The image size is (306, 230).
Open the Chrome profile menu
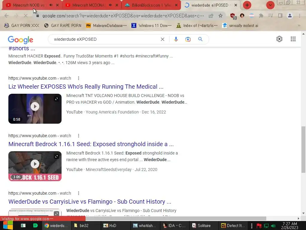click(290, 16)
